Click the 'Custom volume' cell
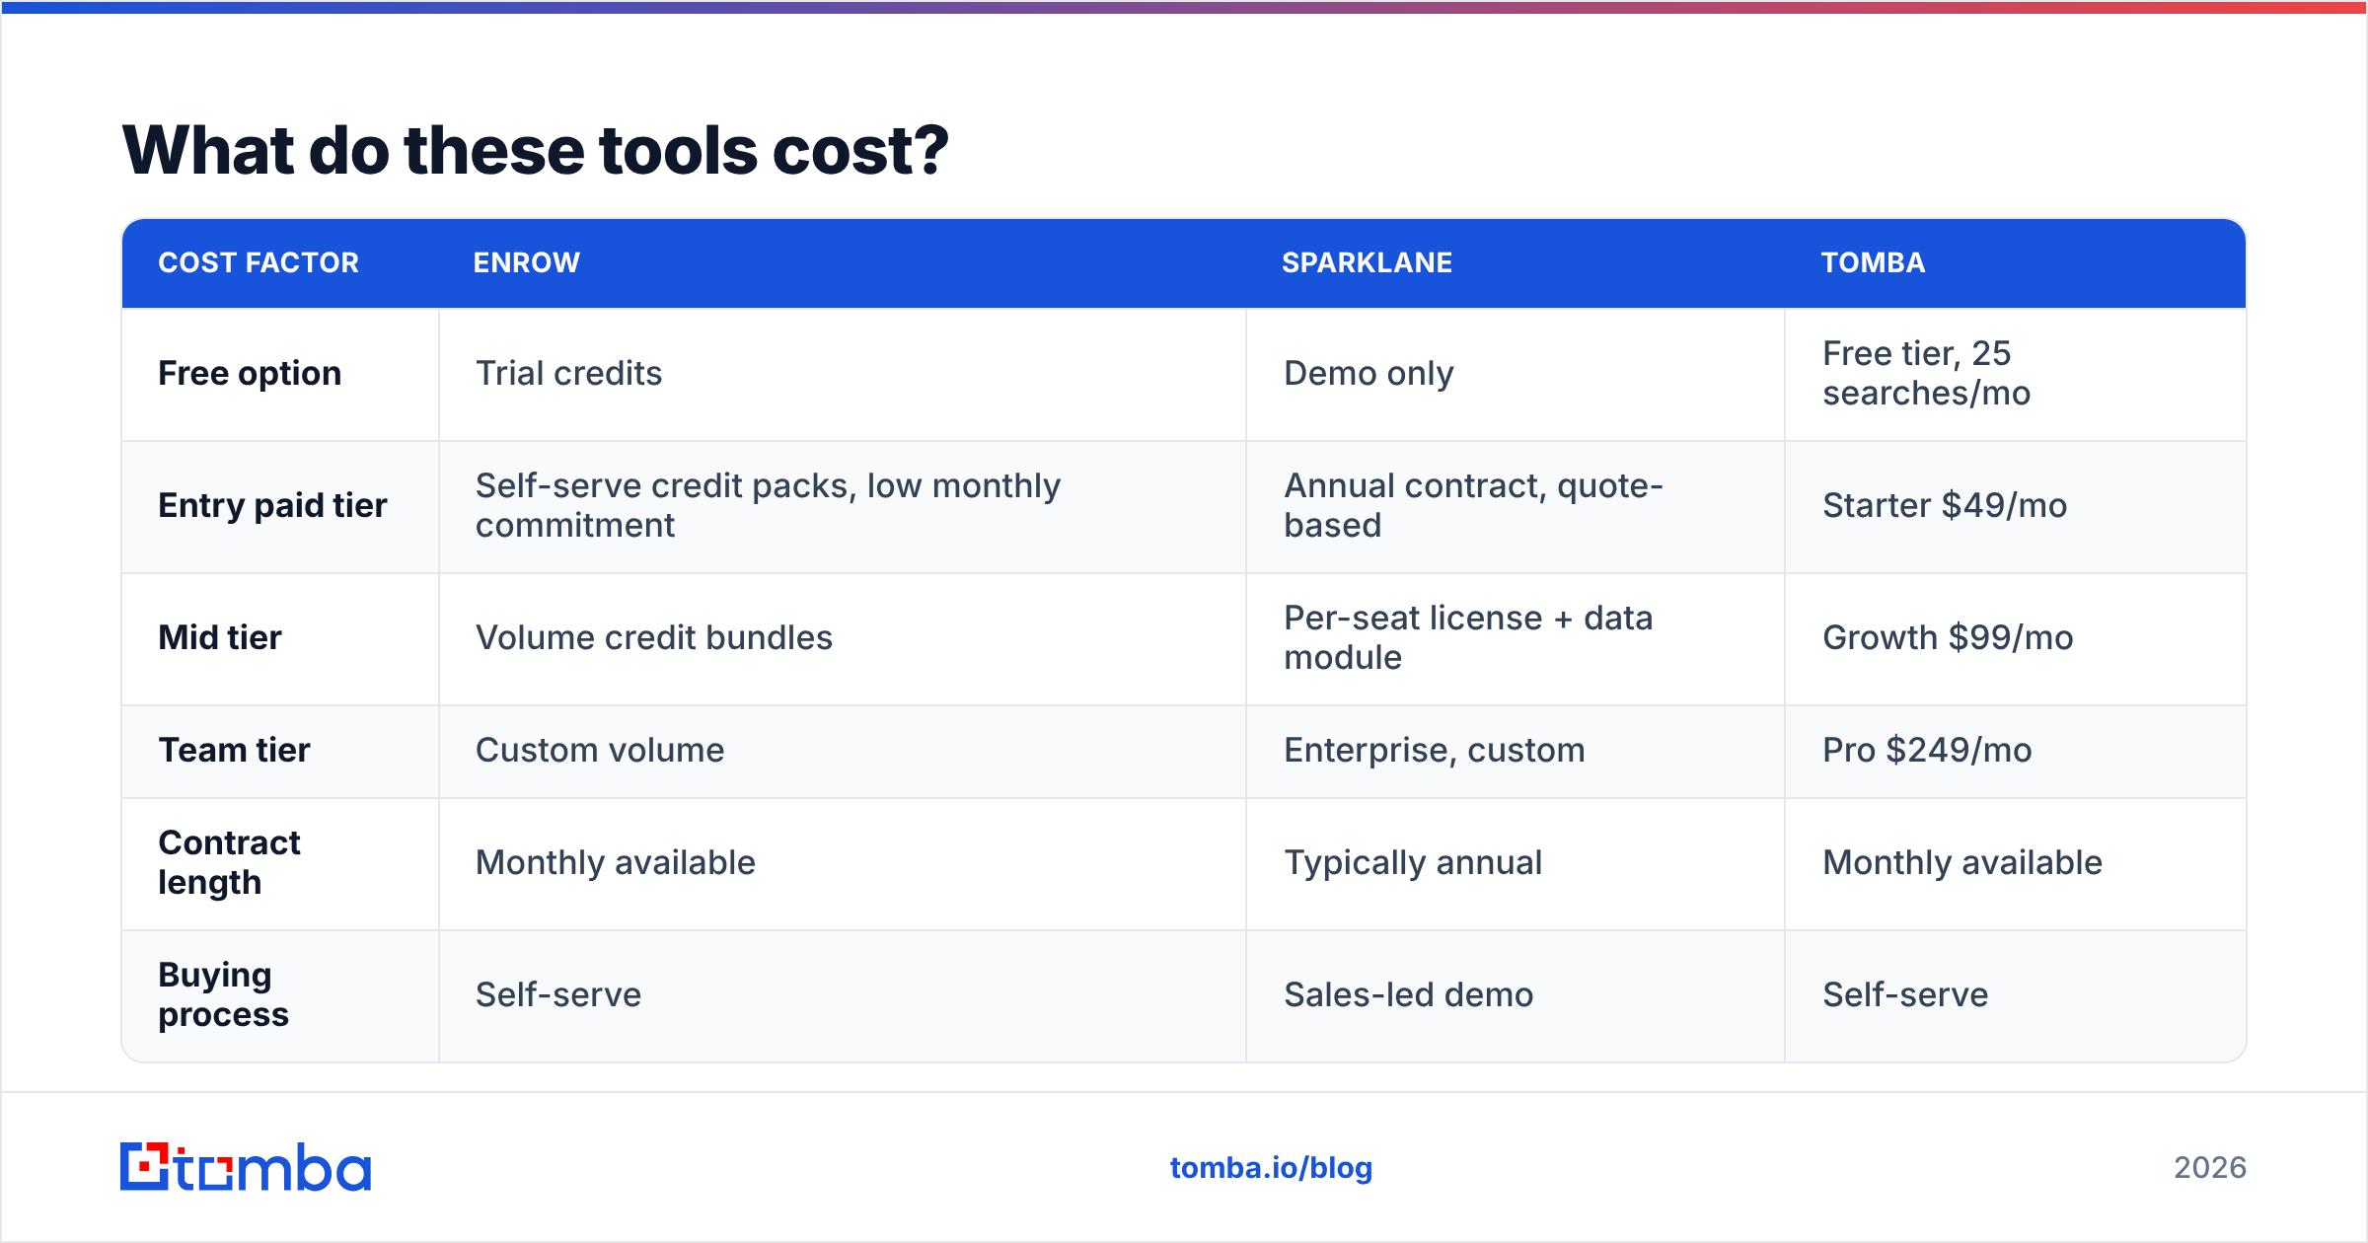The image size is (2368, 1243). (x=600, y=750)
